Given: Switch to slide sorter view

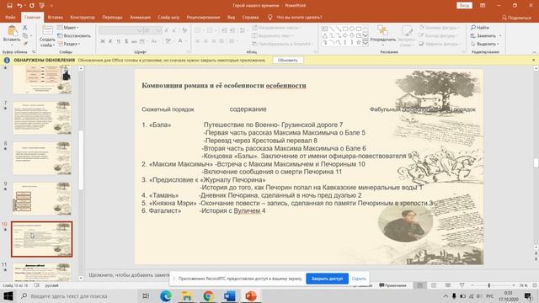Looking at the screenshot, I should point(434,285).
